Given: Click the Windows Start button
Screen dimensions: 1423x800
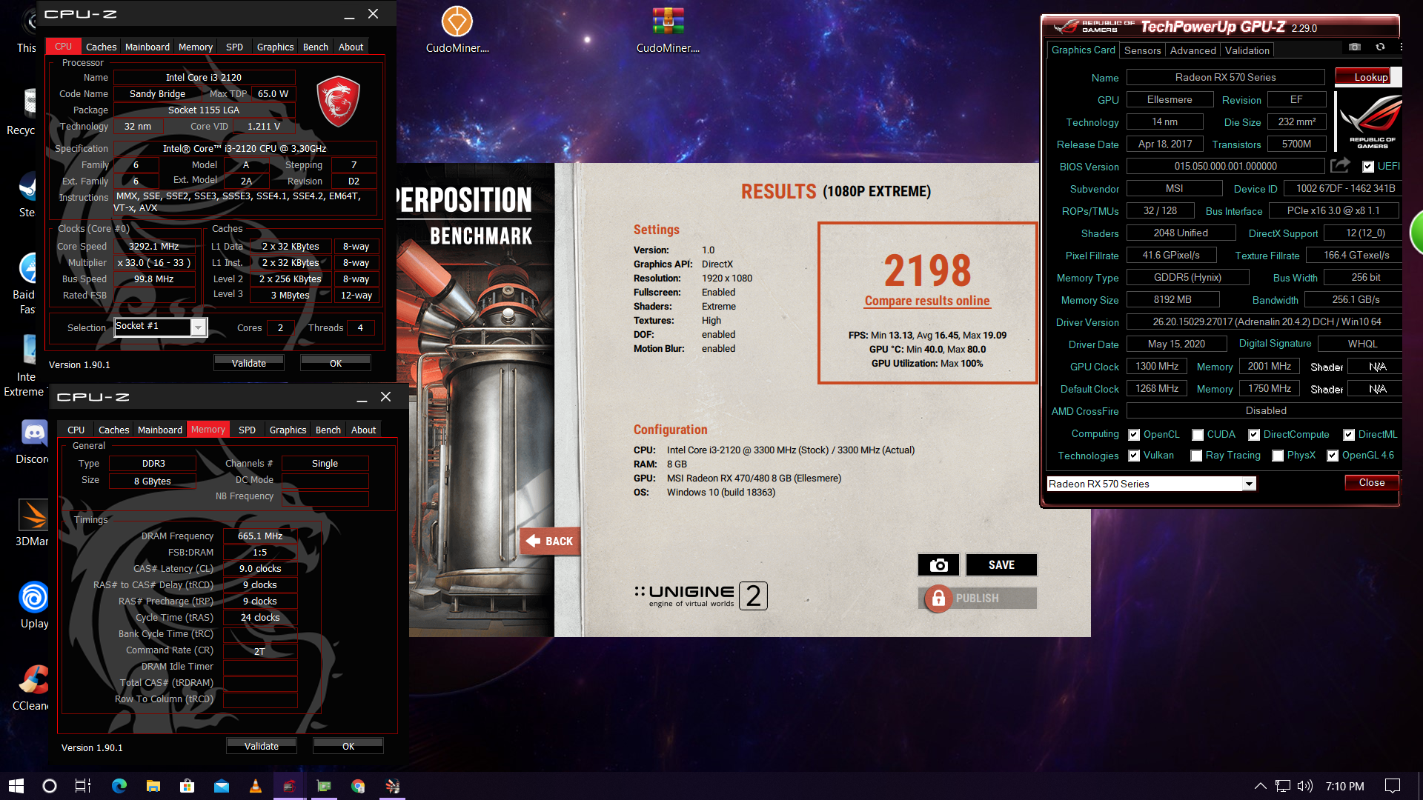Looking at the screenshot, I should (16, 786).
